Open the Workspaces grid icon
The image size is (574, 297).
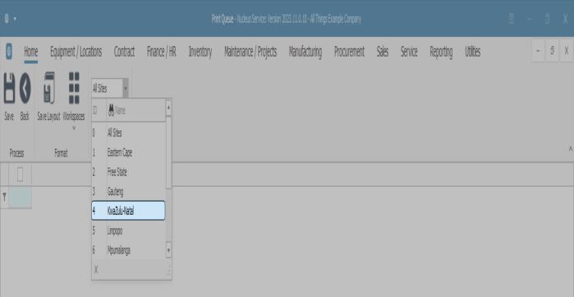coord(74,88)
